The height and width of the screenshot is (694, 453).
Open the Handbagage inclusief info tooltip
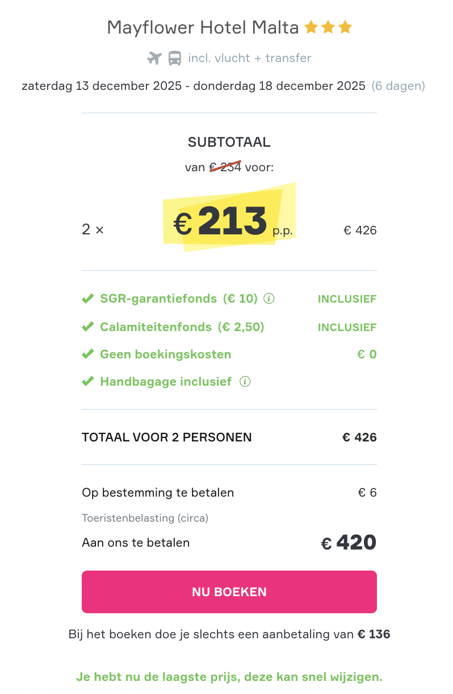(x=245, y=382)
